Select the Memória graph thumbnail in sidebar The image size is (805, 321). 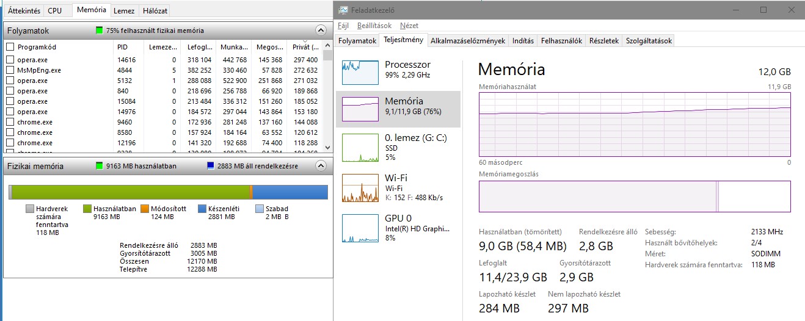click(360, 109)
